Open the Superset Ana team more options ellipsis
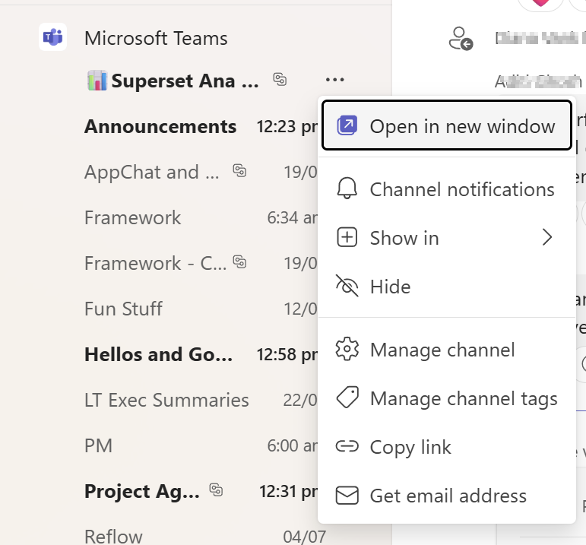The height and width of the screenshot is (545, 586). point(335,80)
